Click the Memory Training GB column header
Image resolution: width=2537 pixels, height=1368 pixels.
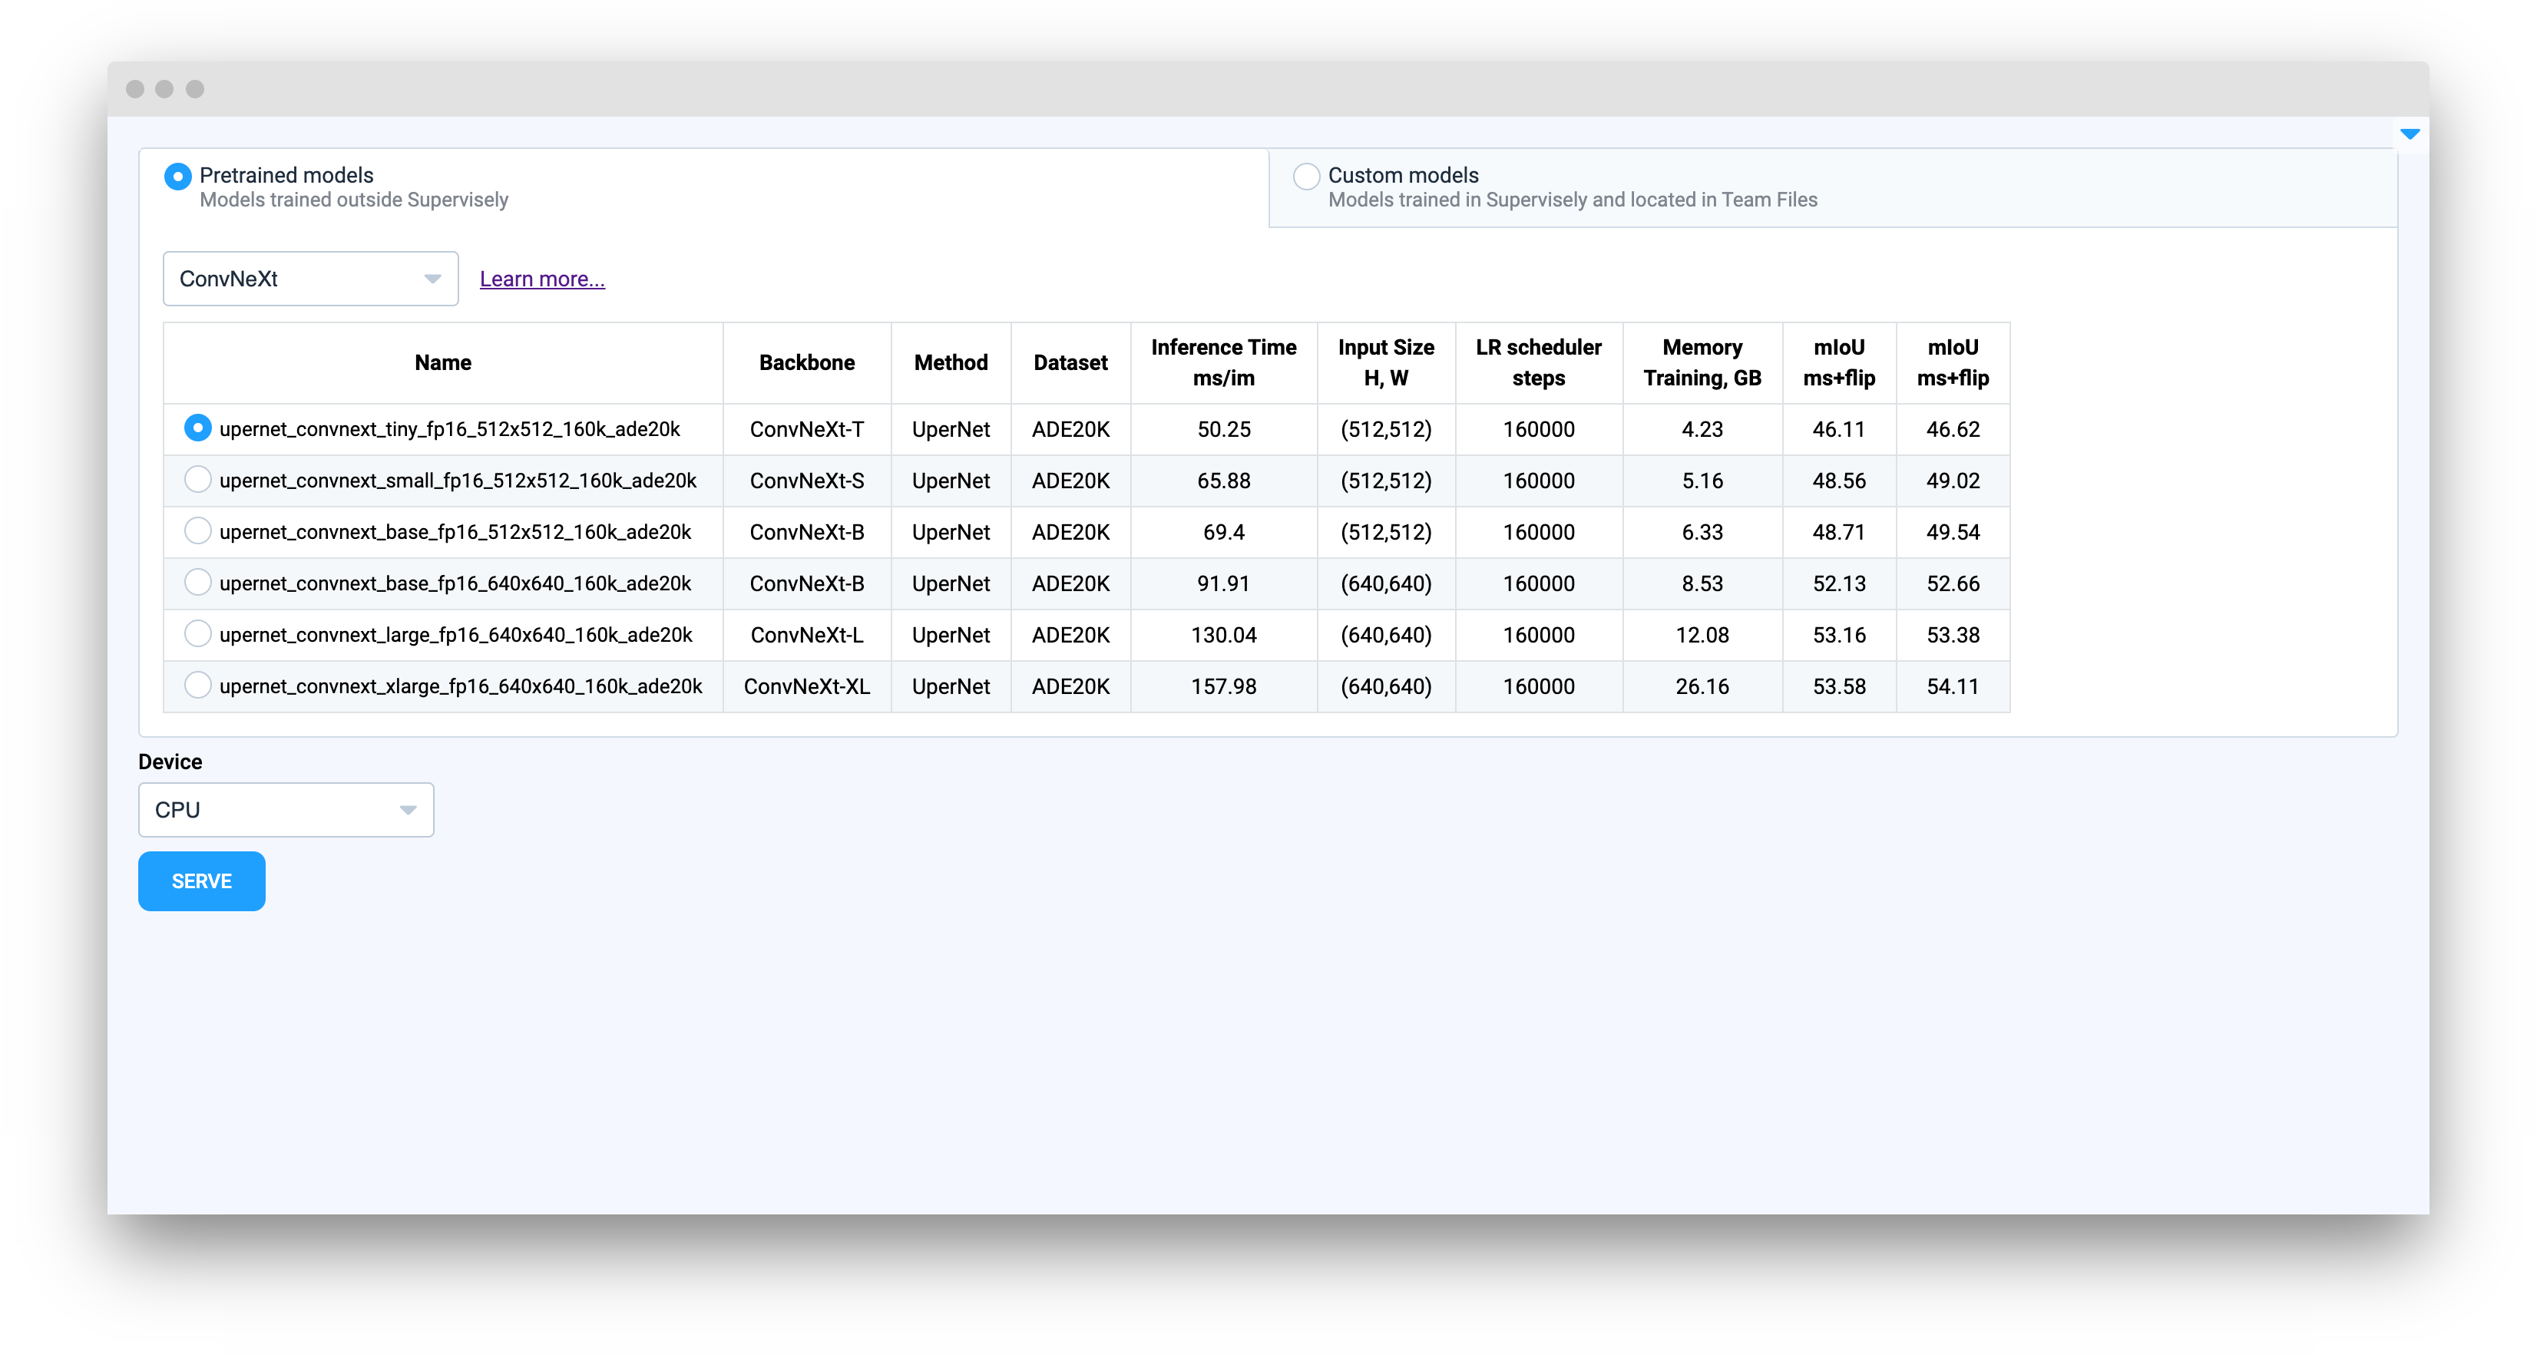pos(1702,362)
